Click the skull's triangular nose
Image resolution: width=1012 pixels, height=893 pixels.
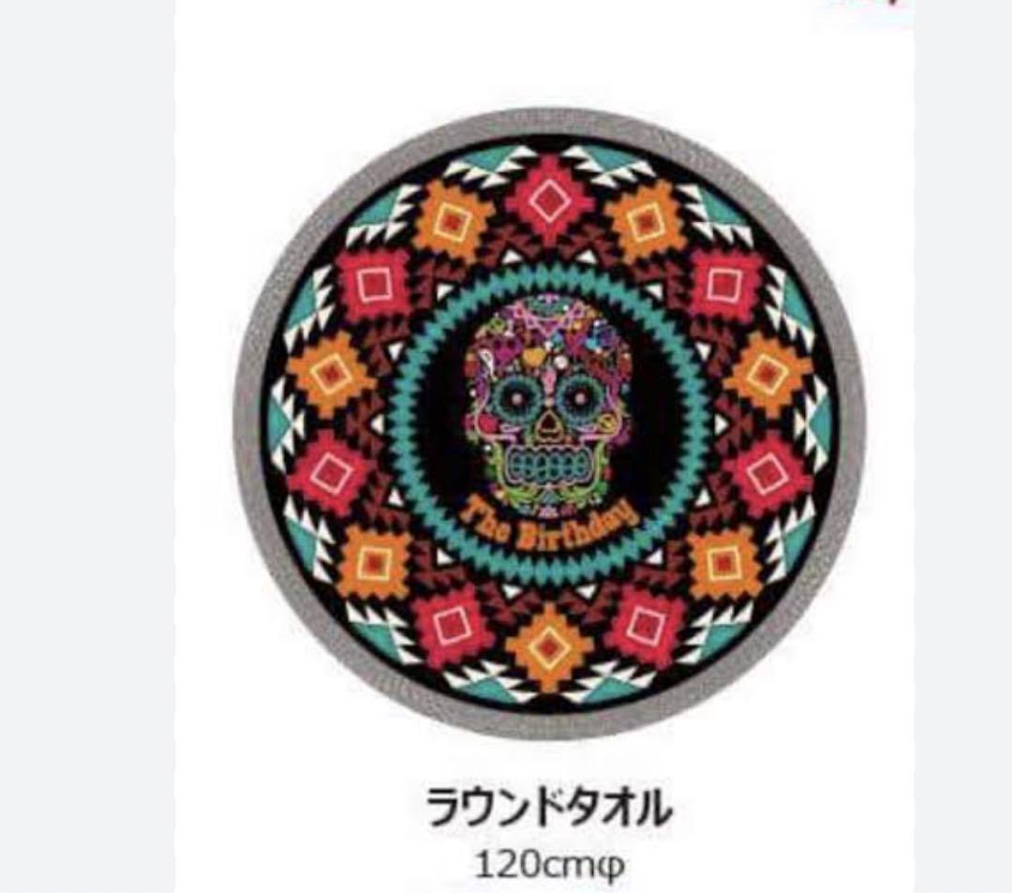pyautogui.click(x=548, y=422)
